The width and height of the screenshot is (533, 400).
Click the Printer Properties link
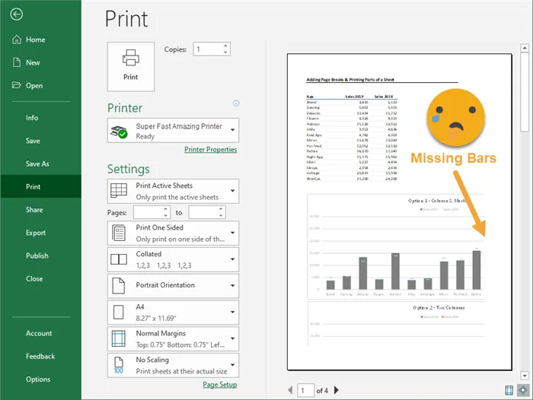click(x=210, y=150)
